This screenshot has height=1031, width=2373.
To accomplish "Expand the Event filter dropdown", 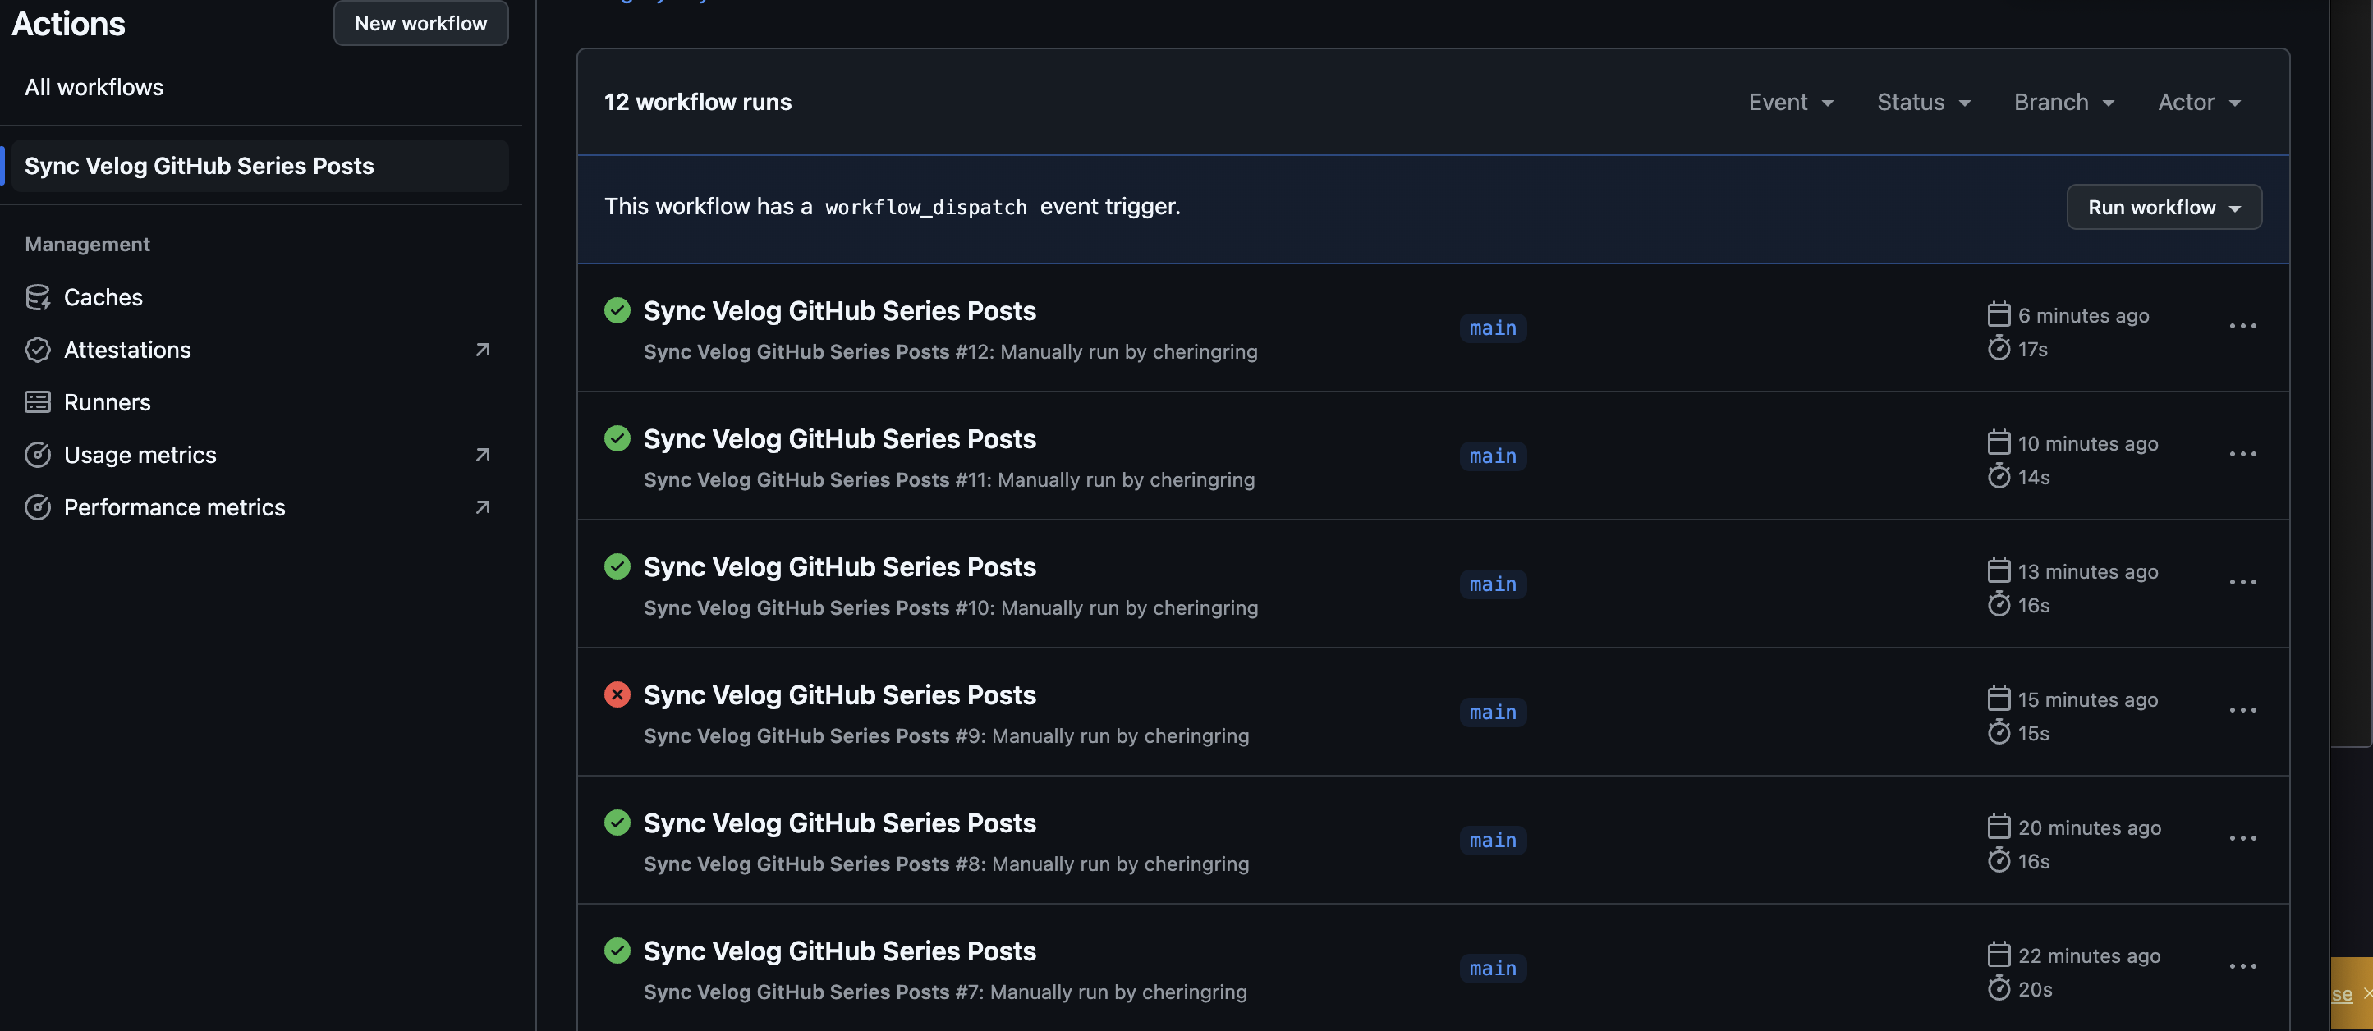I will (x=1791, y=102).
